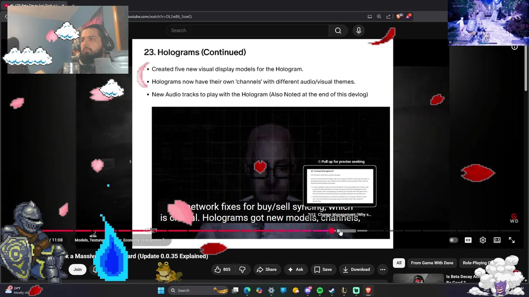Image resolution: width=529 pixels, height=297 pixels.
Task: Open Microsoft Edge from taskbar
Action: pyautogui.click(x=247, y=290)
